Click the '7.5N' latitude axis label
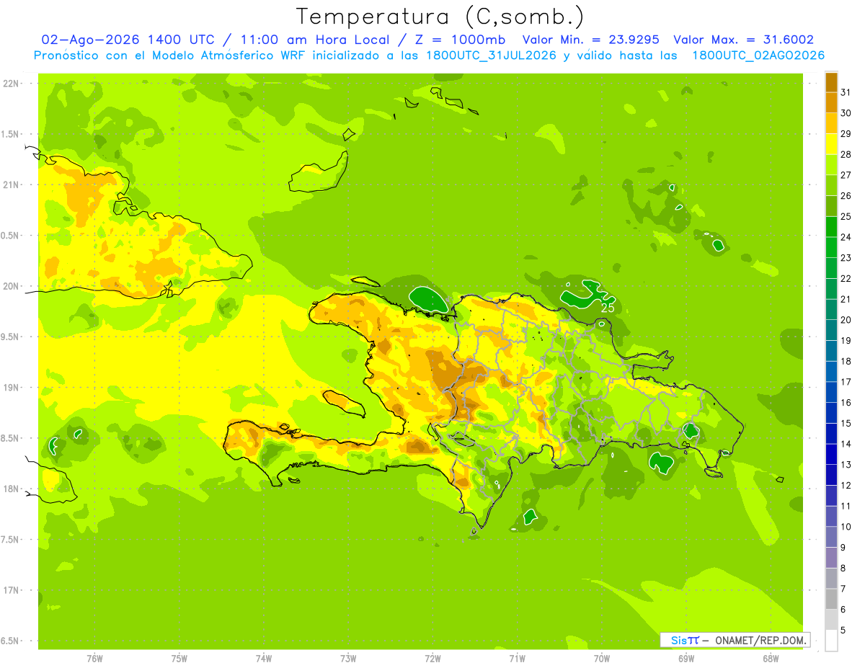The image size is (865, 668). (x=11, y=540)
